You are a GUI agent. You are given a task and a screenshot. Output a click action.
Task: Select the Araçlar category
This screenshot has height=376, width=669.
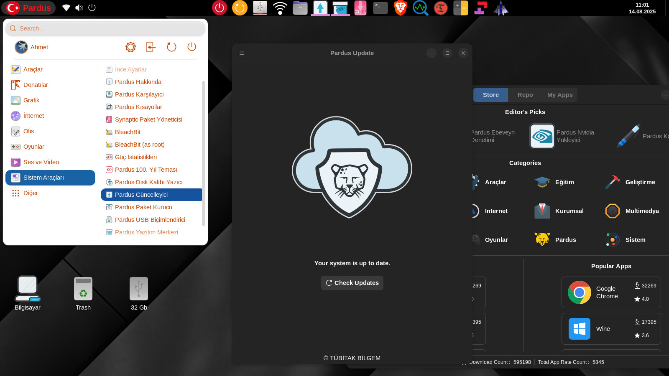[x=50, y=69]
